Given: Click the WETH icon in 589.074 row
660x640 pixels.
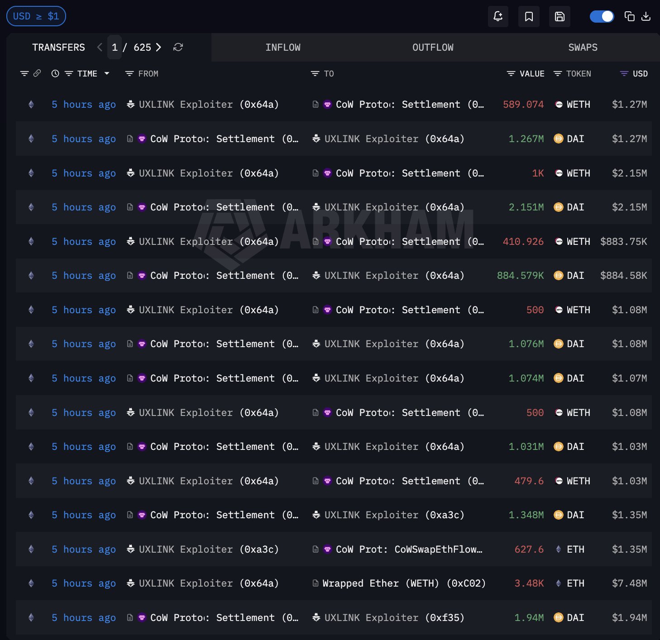Looking at the screenshot, I should (x=559, y=105).
